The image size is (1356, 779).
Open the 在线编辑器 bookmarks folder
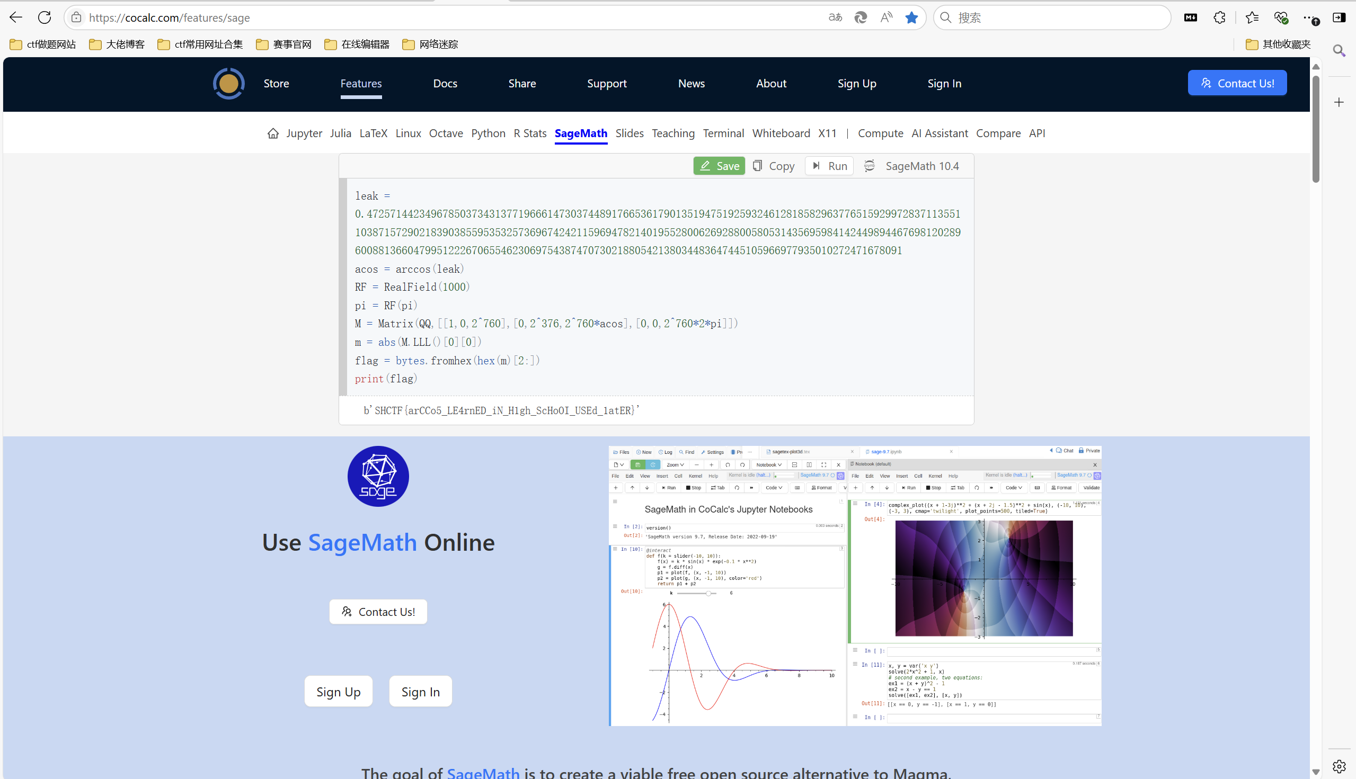[x=357, y=44]
